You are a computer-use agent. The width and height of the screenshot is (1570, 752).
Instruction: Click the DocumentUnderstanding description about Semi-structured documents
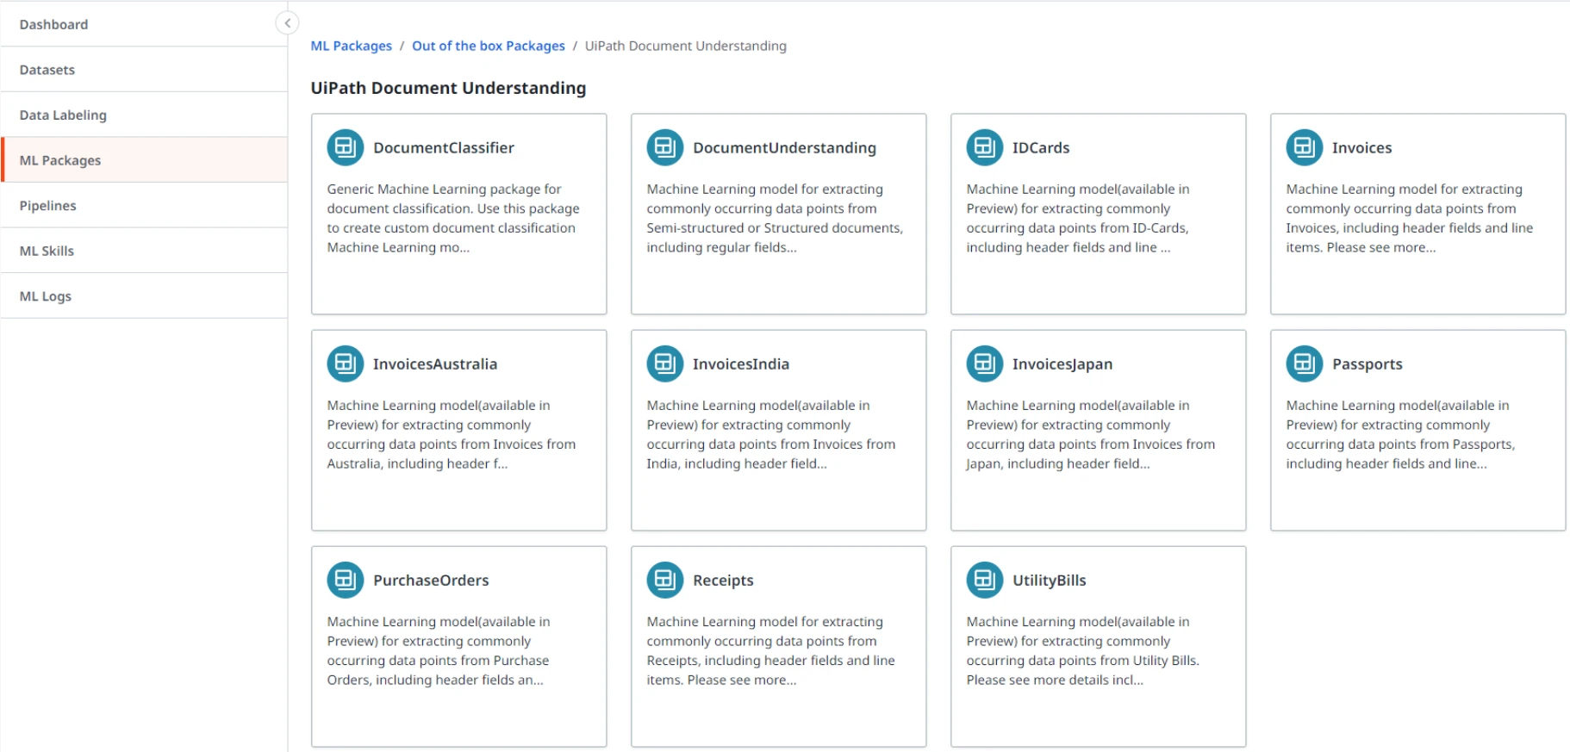775,218
